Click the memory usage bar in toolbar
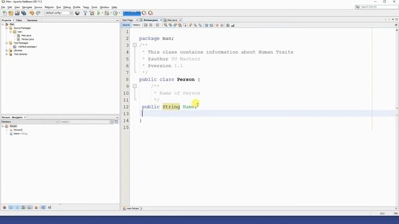 coord(132,13)
